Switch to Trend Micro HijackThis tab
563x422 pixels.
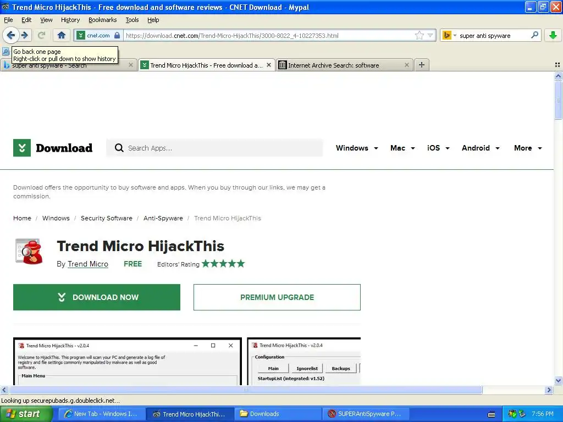coord(207,65)
